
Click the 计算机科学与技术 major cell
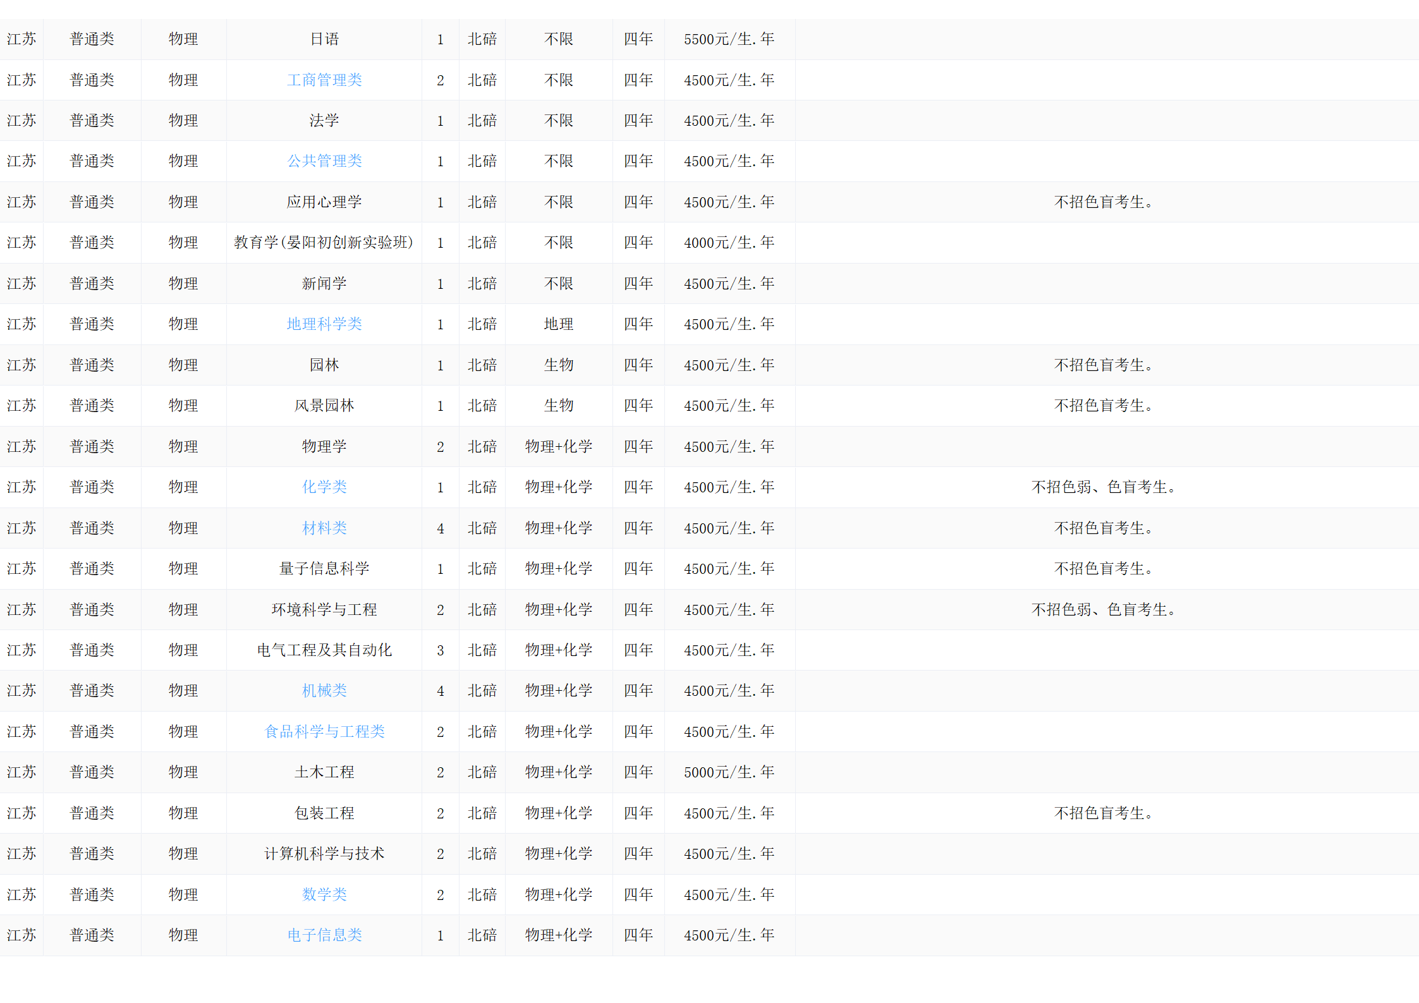pos(324,854)
